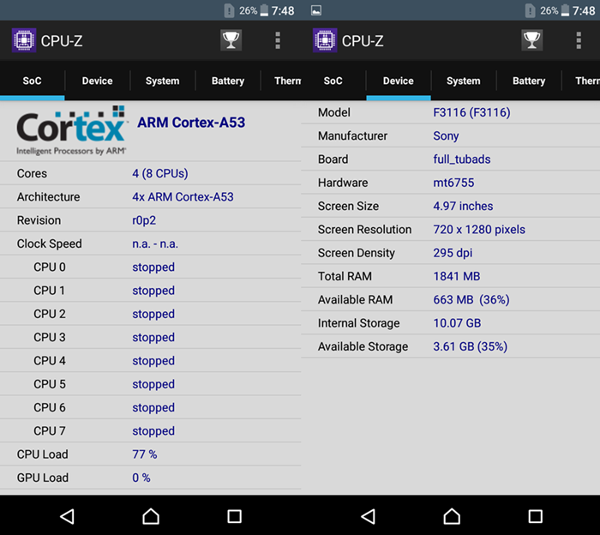Tap Total RAM value 1841 MB
This screenshot has height=535, width=600.
pos(457,276)
